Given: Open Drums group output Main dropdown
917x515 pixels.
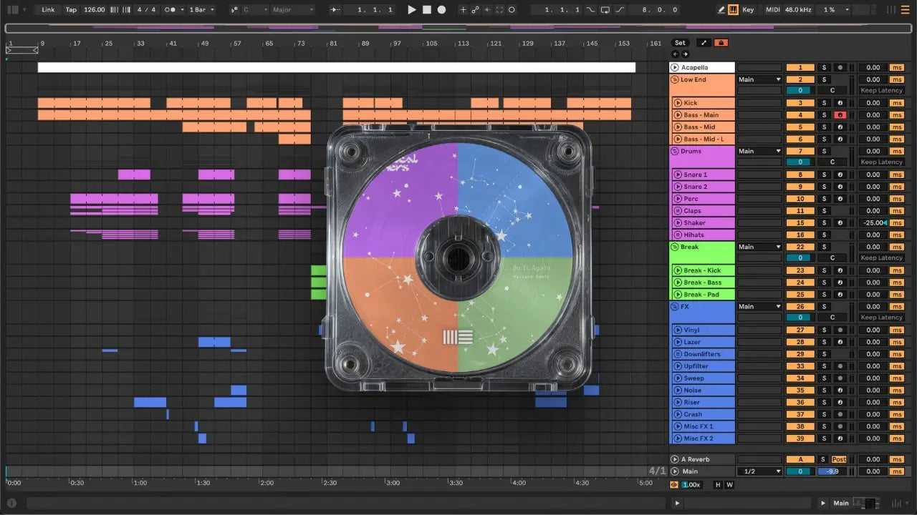Looking at the screenshot, I should (759, 151).
